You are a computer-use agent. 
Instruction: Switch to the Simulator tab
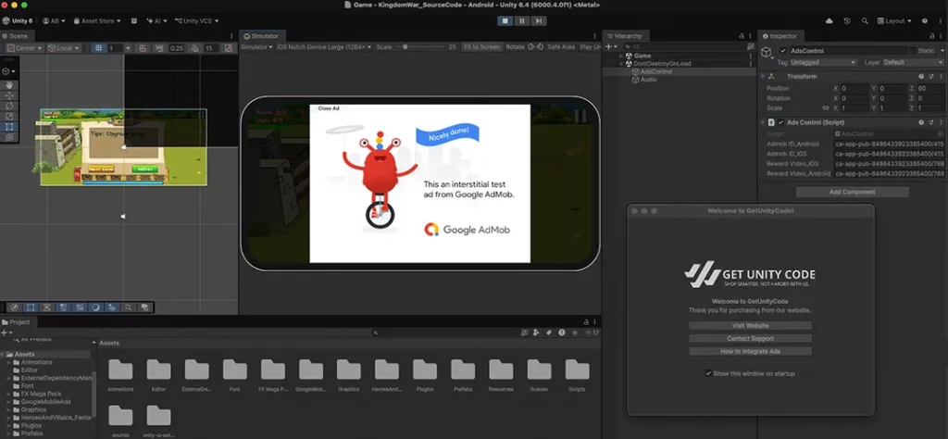261,36
